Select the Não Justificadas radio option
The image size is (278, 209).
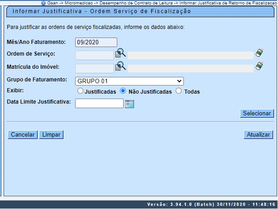(x=123, y=91)
